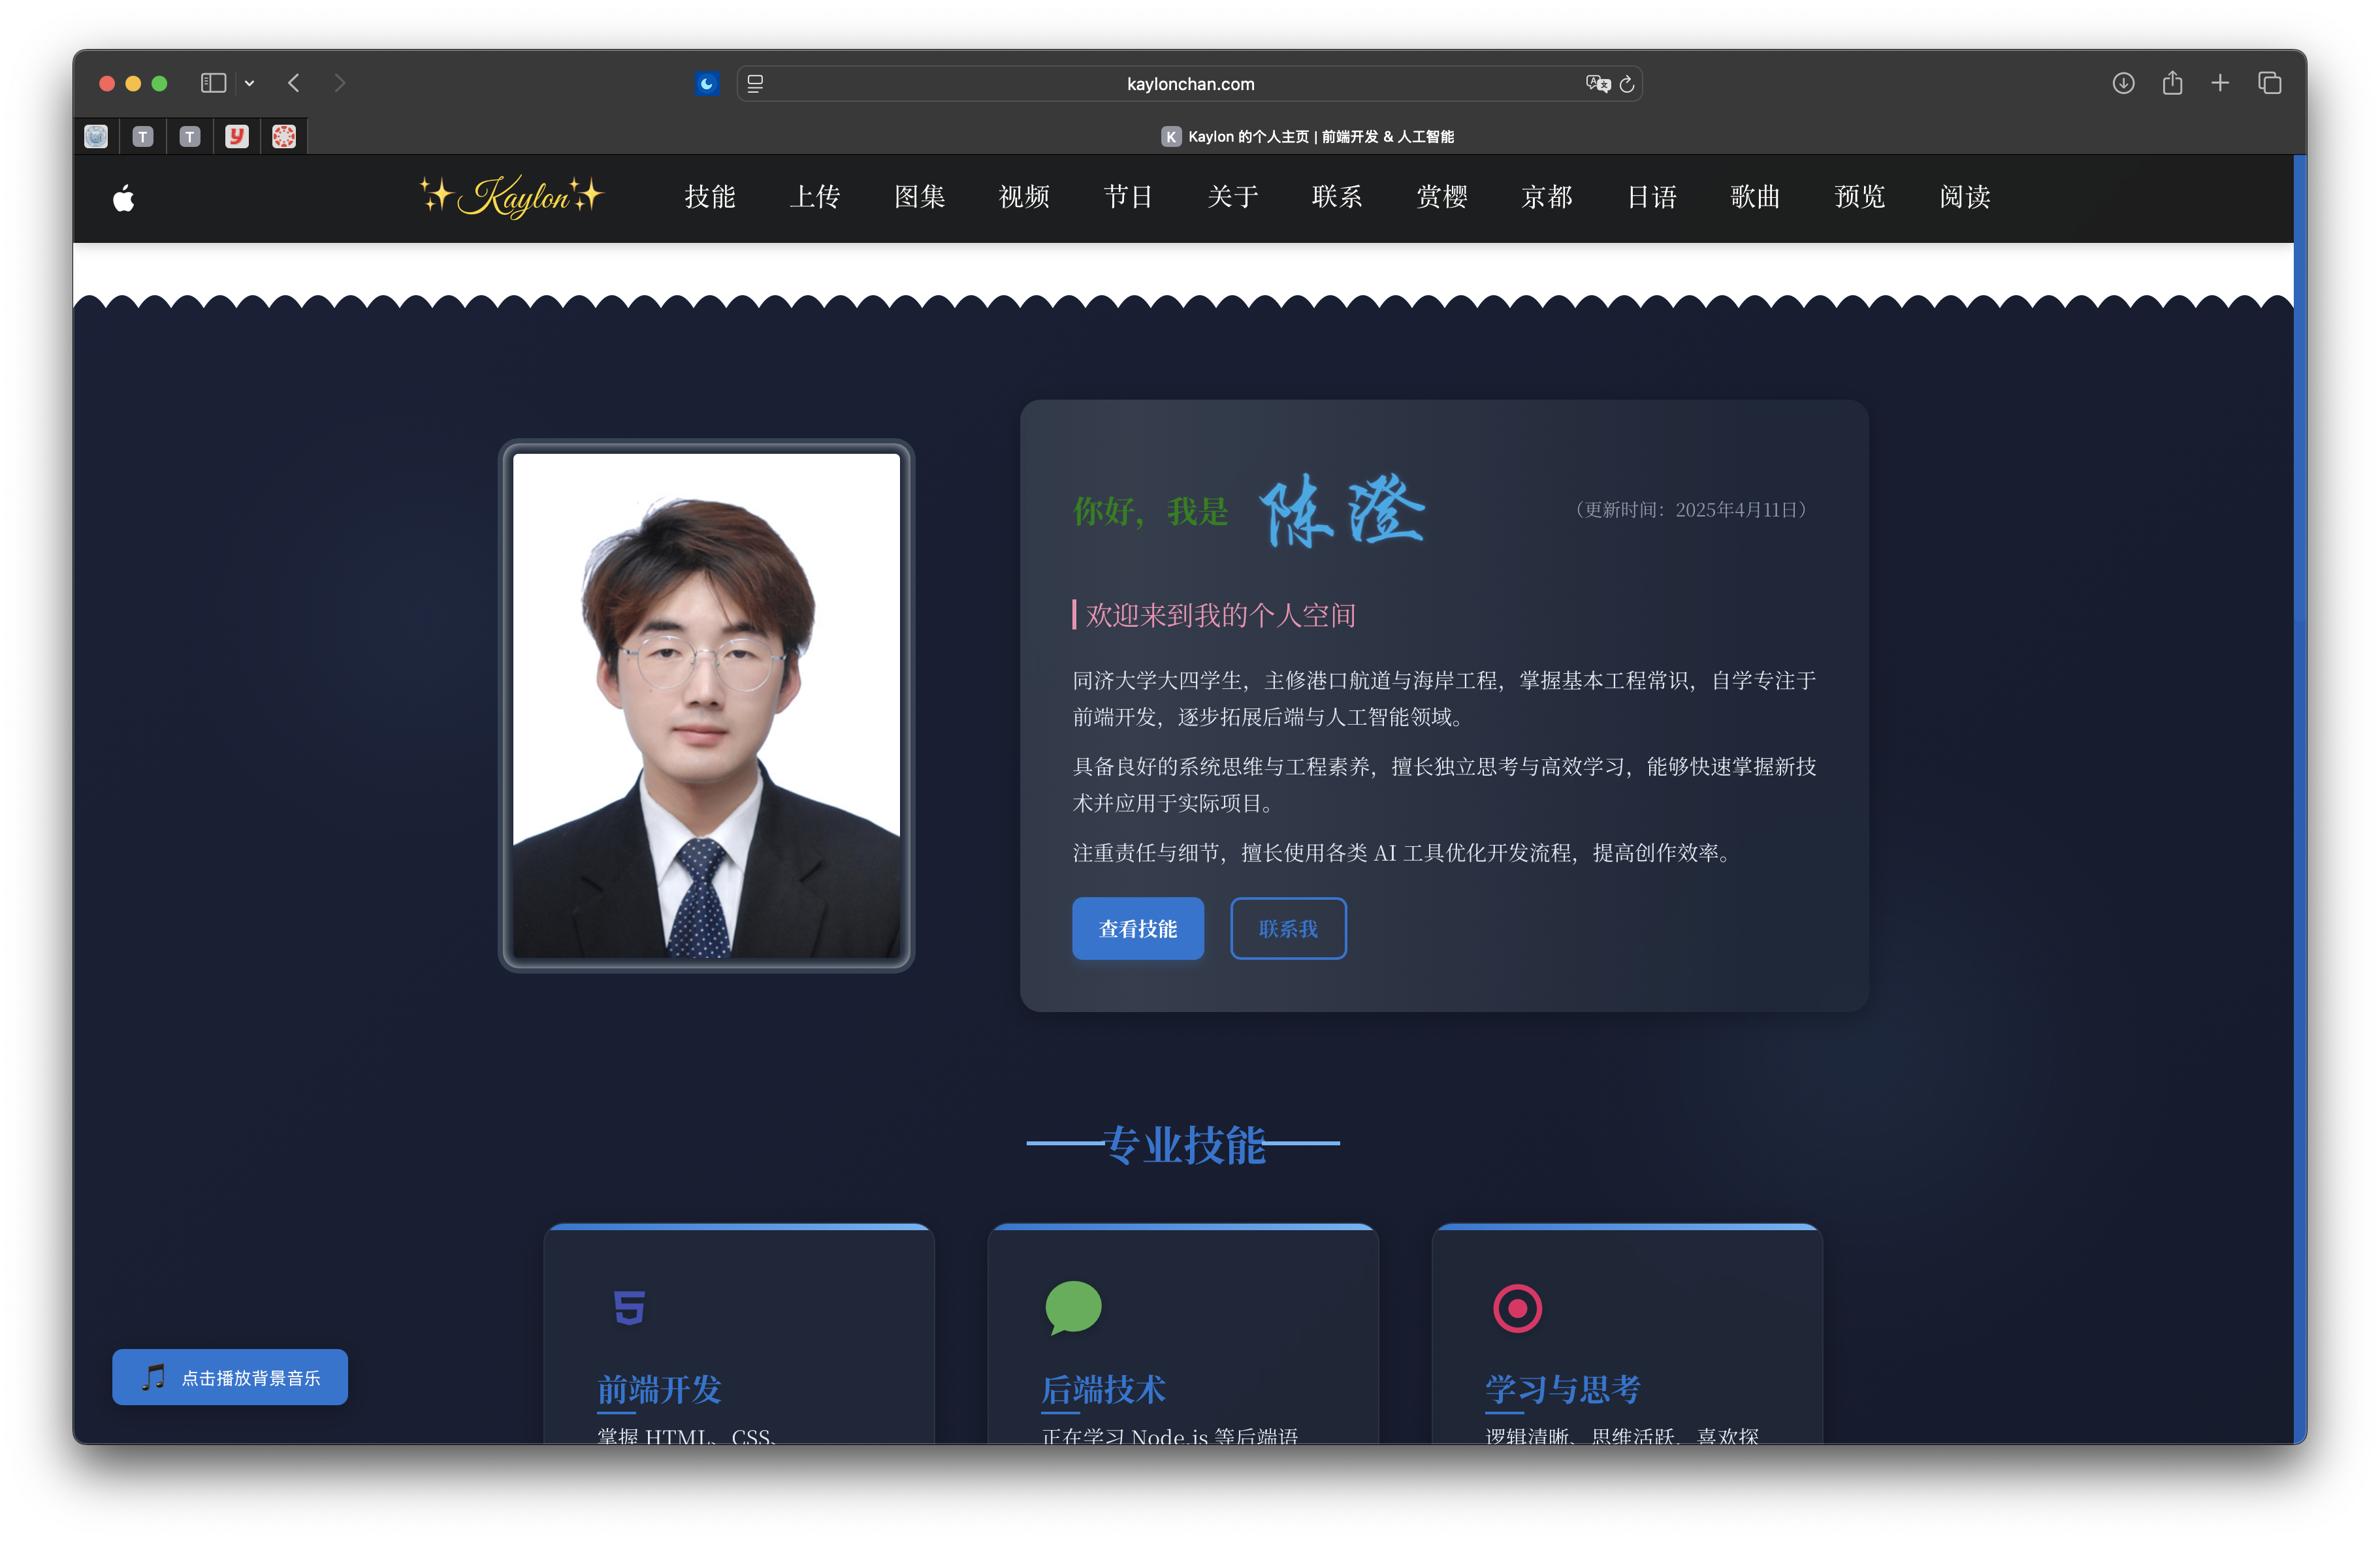The height and width of the screenshot is (1541, 2380).
Task: Click the 查看技能 button
Action: [1138, 929]
